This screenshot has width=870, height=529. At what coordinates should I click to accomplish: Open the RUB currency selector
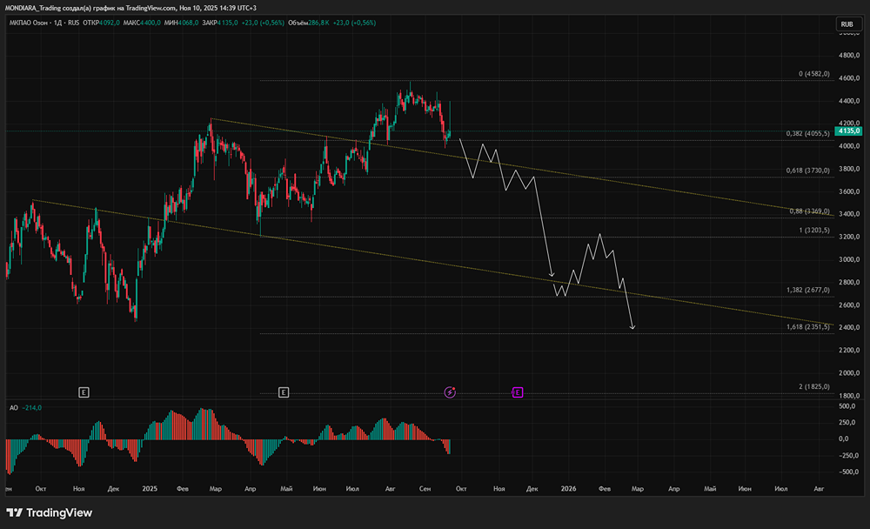[846, 23]
